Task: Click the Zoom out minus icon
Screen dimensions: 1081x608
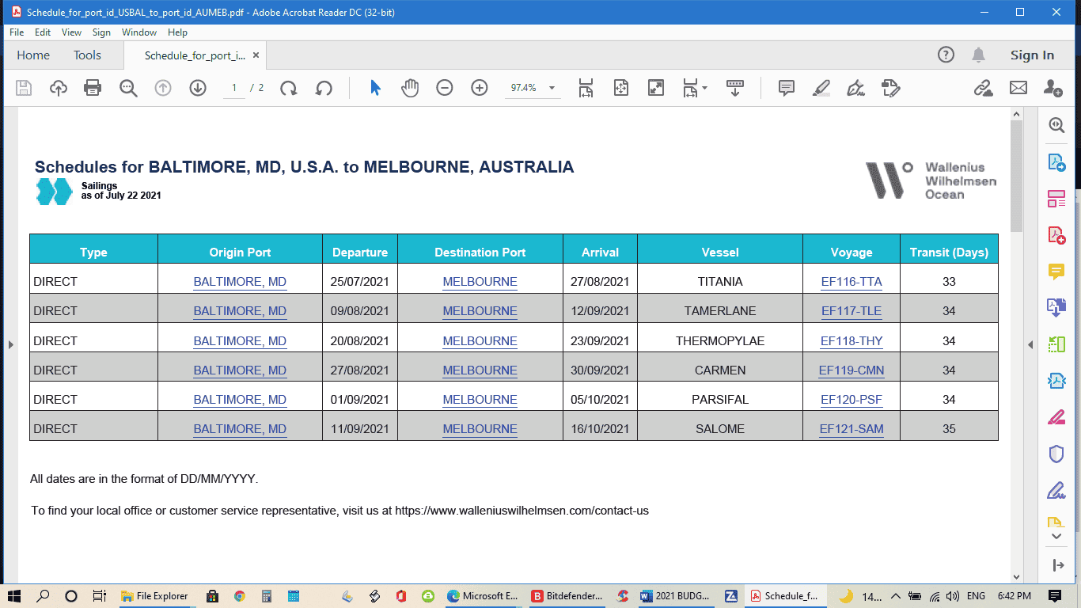Action: coord(445,88)
